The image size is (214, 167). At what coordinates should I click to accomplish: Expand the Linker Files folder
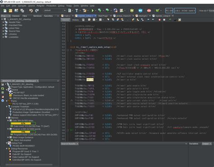pyautogui.click(x=4, y=28)
